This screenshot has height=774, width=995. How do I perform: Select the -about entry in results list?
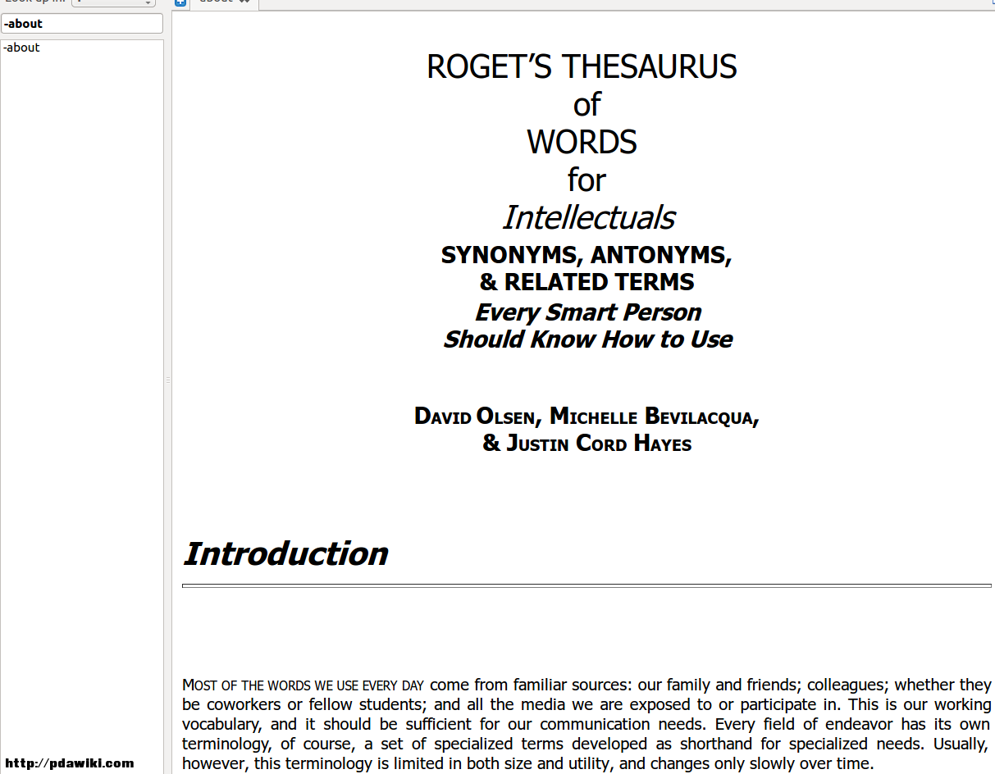pos(22,48)
